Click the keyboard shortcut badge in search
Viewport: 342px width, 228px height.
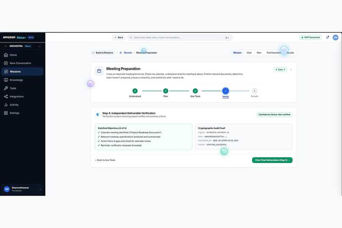point(227,37)
